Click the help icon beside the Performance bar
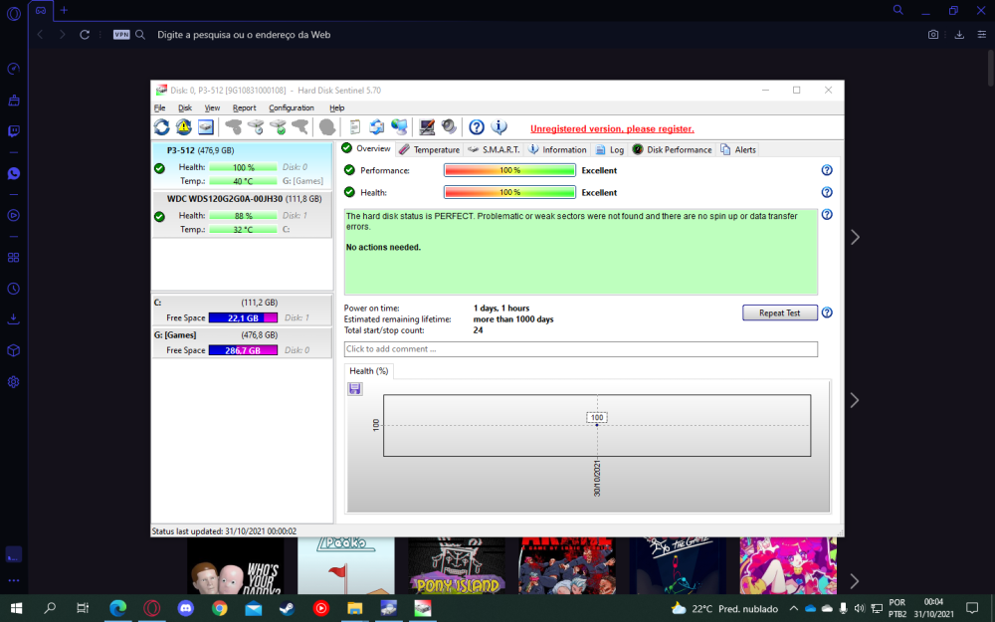This screenshot has height=622, width=995. [826, 170]
